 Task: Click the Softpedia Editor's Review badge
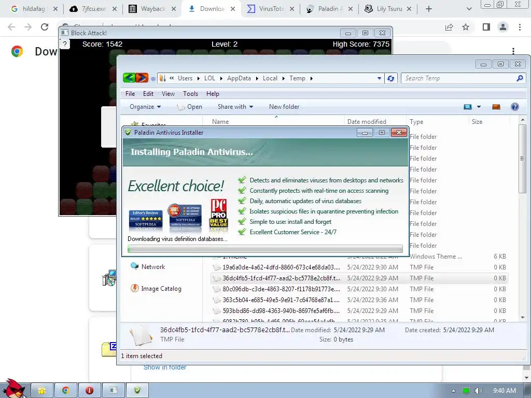(146, 220)
